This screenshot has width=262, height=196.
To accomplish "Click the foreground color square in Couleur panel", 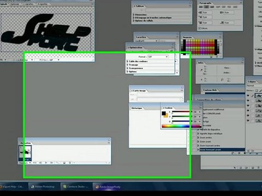I will click(164, 113).
